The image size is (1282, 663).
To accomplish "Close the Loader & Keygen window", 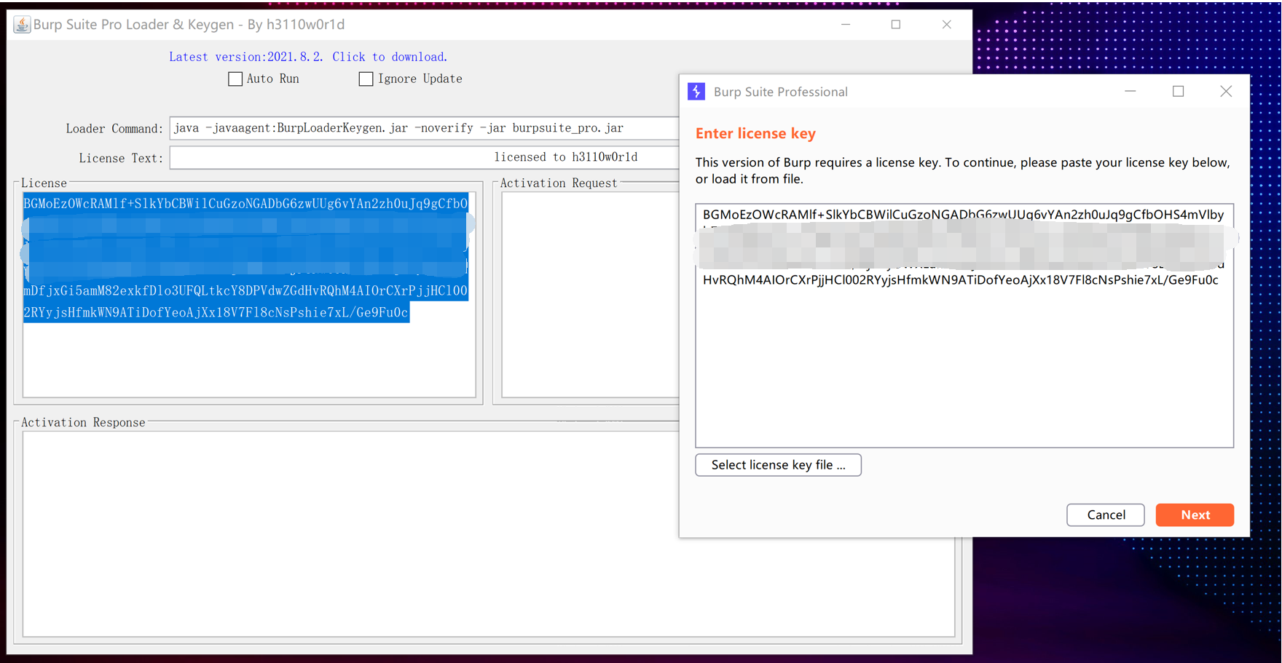I will point(947,25).
